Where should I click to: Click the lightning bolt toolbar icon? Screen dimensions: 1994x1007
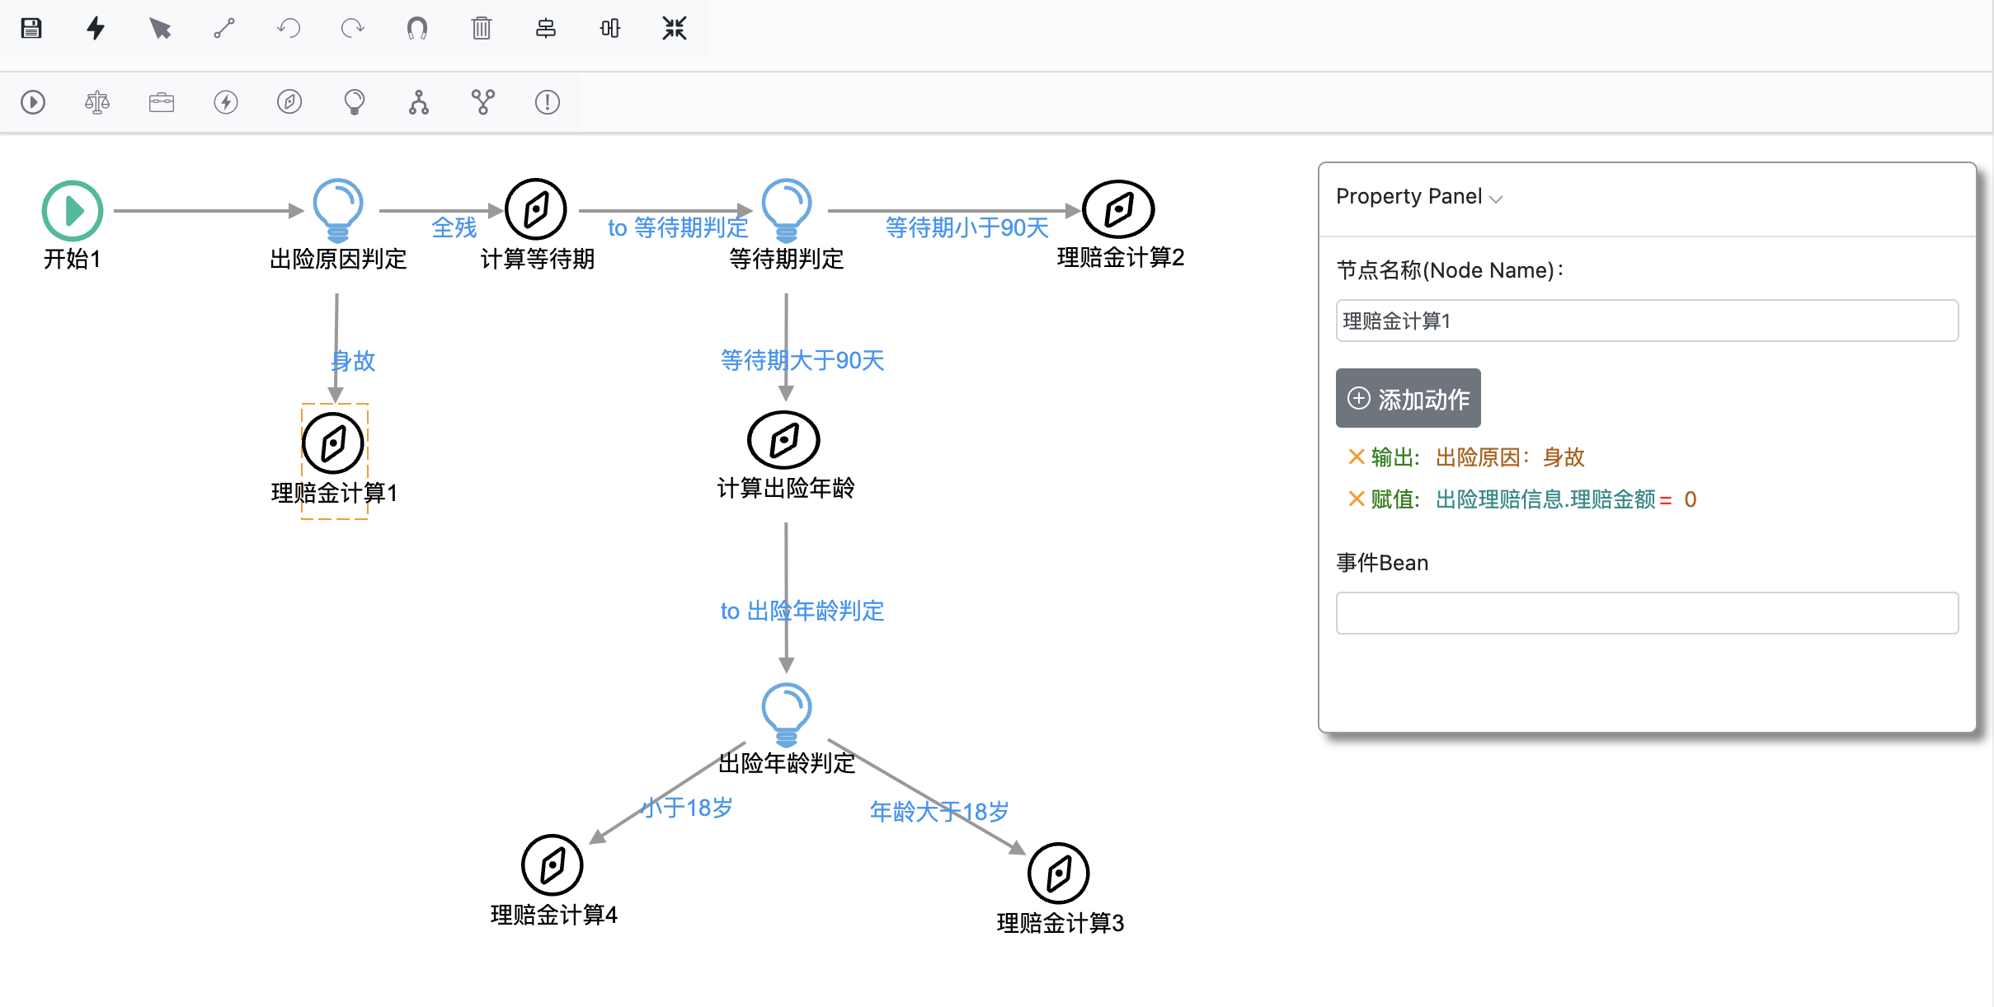[96, 29]
